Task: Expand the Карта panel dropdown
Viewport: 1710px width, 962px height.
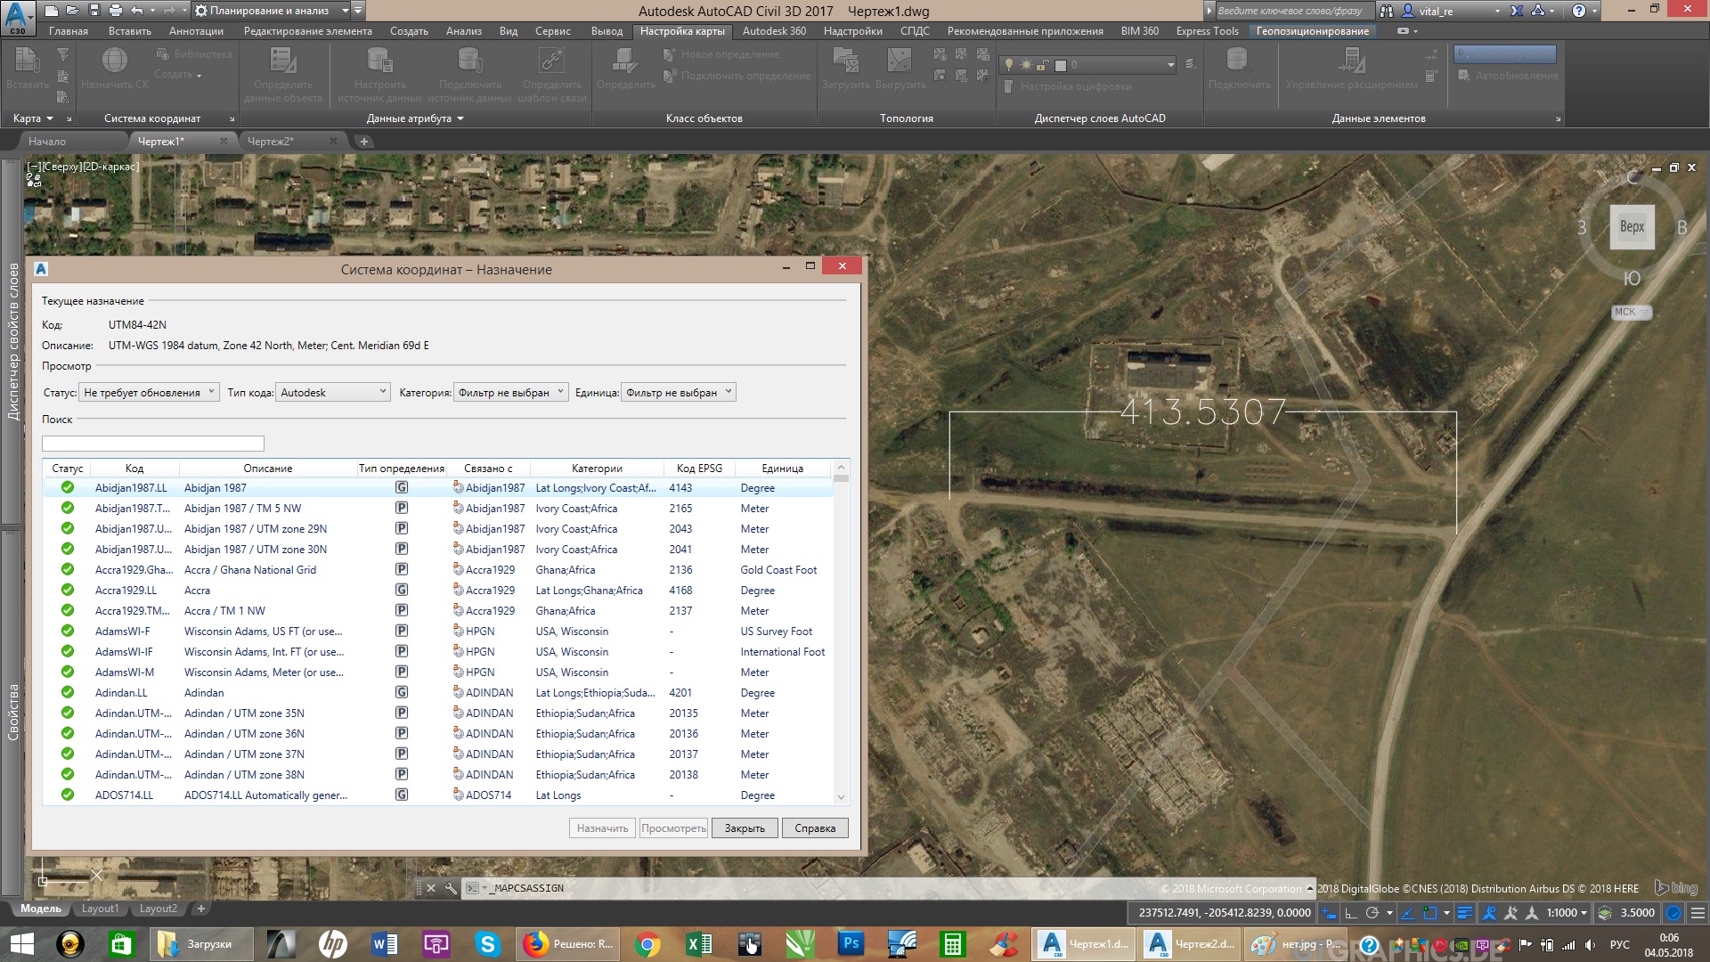Action: pyautogui.click(x=33, y=118)
